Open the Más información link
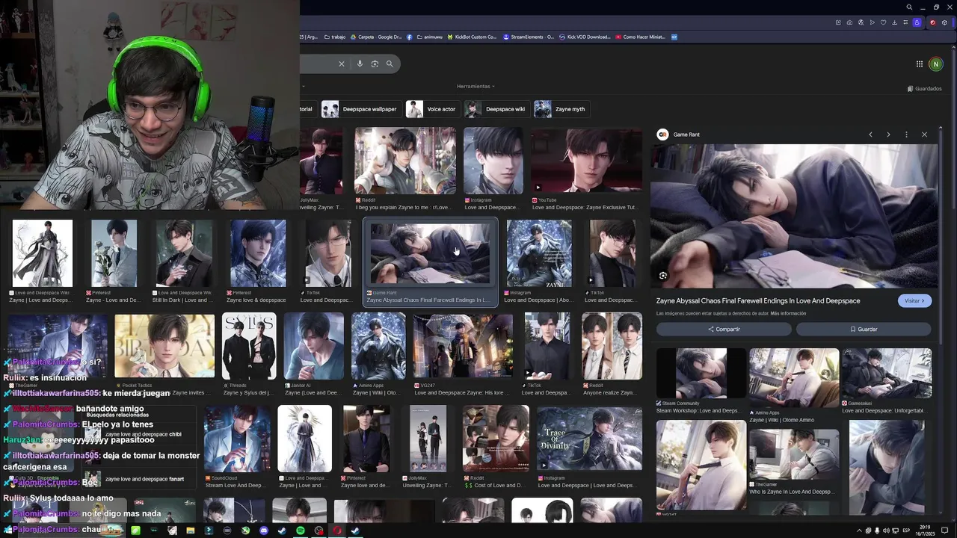 (x=788, y=313)
